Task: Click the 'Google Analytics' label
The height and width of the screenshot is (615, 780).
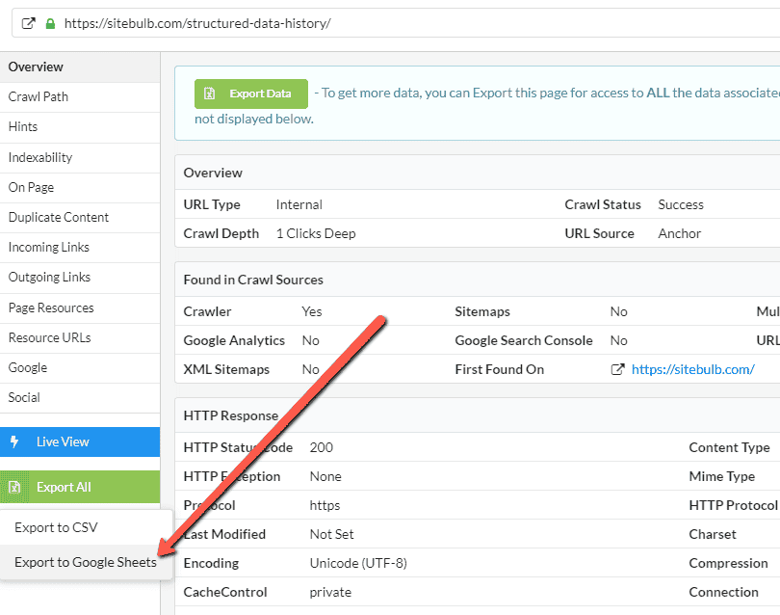Action: point(234,340)
